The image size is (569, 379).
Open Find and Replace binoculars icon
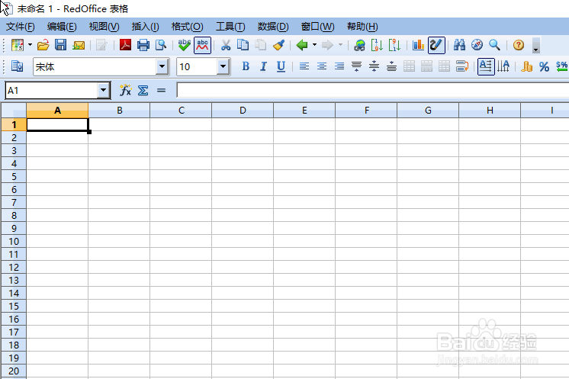pos(459,45)
